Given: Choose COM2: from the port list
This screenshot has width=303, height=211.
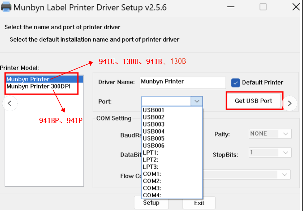Looking at the screenshot, I should 172,181.
